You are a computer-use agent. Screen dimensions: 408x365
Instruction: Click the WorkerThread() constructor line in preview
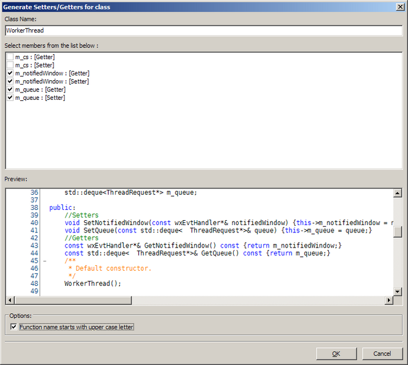tap(93, 283)
